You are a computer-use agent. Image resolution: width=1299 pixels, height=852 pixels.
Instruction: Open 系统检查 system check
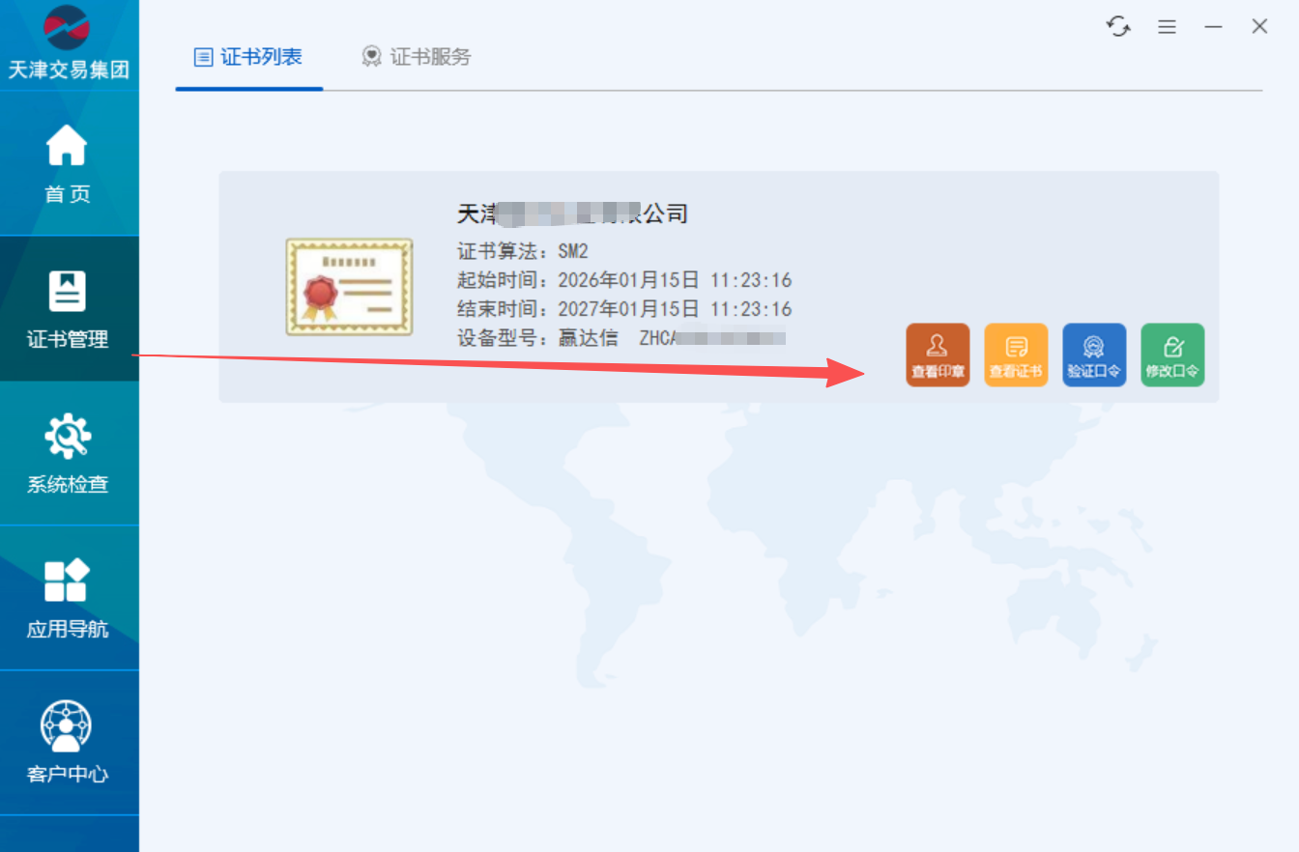[68, 454]
